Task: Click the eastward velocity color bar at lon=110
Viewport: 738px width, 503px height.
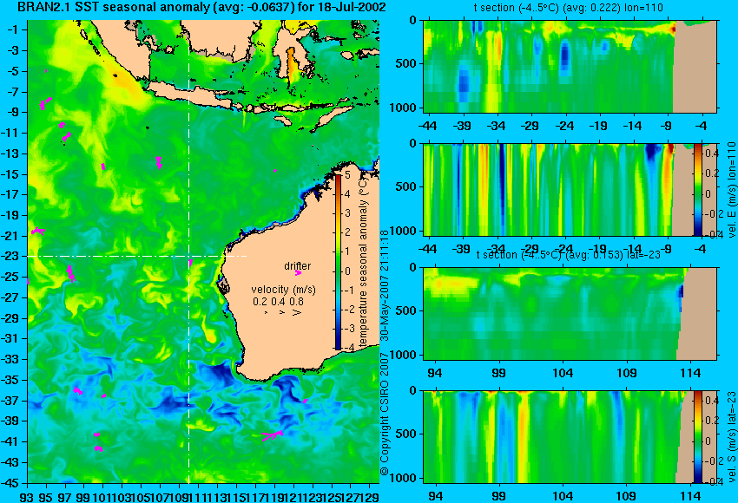Action: point(697,189)
